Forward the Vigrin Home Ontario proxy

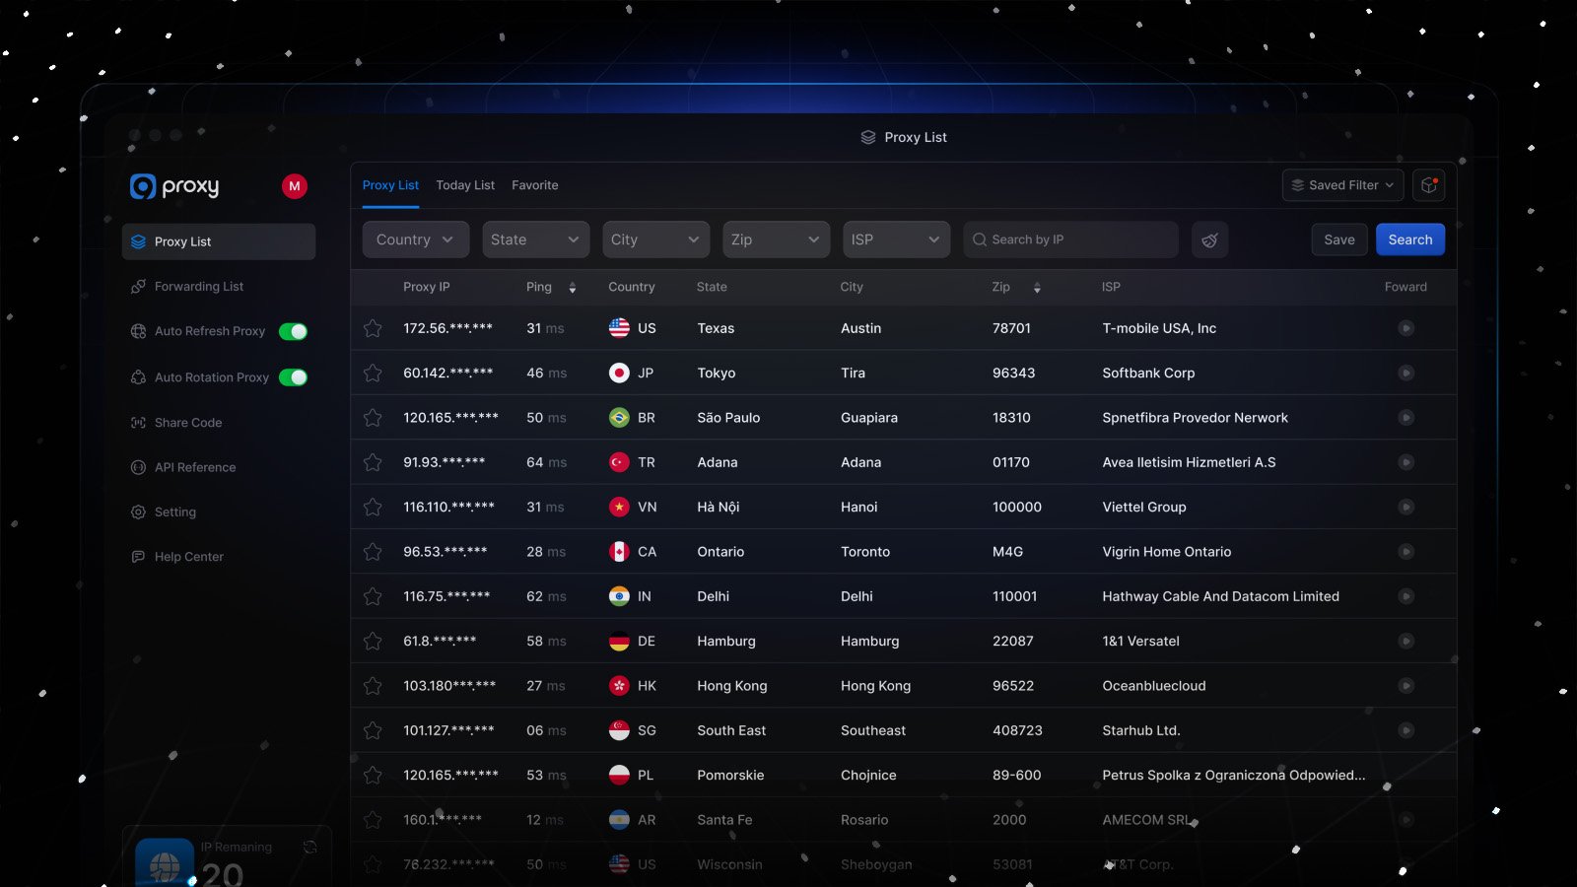coord(1406,552)
